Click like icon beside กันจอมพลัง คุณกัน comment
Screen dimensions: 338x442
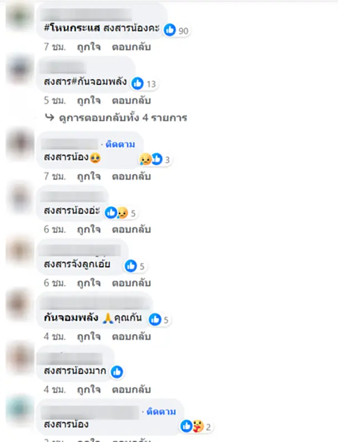pos(155,319)
